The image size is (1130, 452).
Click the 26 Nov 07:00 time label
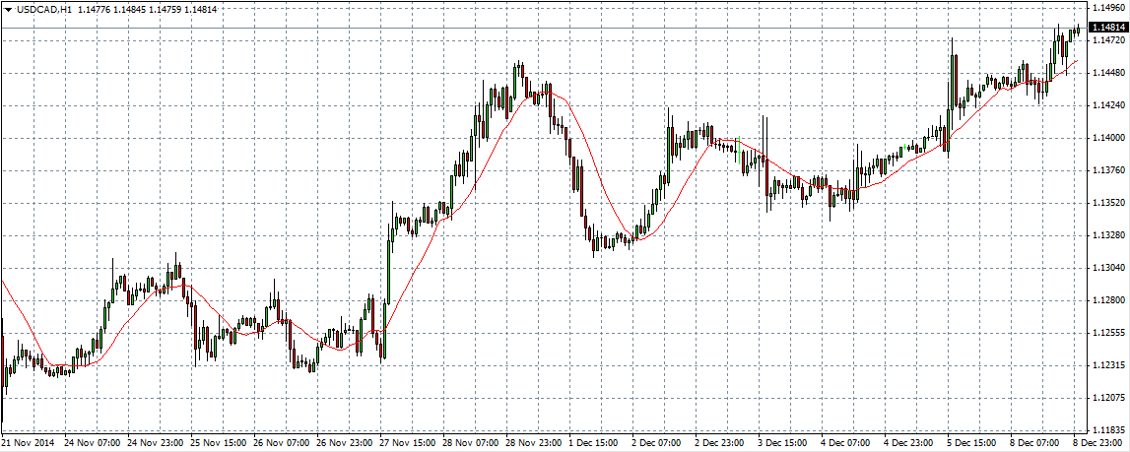point(279,442)
